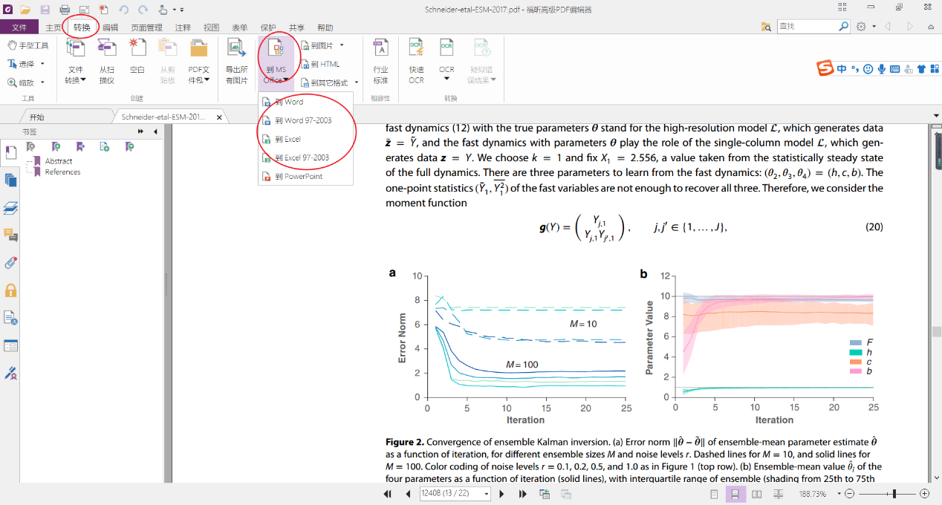This screenshot has width=942, height=505.
Task: Switch to facing two-page view mode
Action: point(756,494)
